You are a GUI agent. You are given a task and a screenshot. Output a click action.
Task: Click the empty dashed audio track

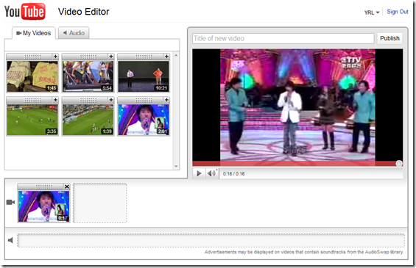click(211, 240)
